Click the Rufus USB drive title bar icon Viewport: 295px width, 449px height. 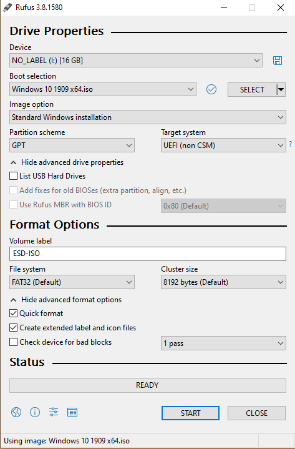(x=7, y=7)
